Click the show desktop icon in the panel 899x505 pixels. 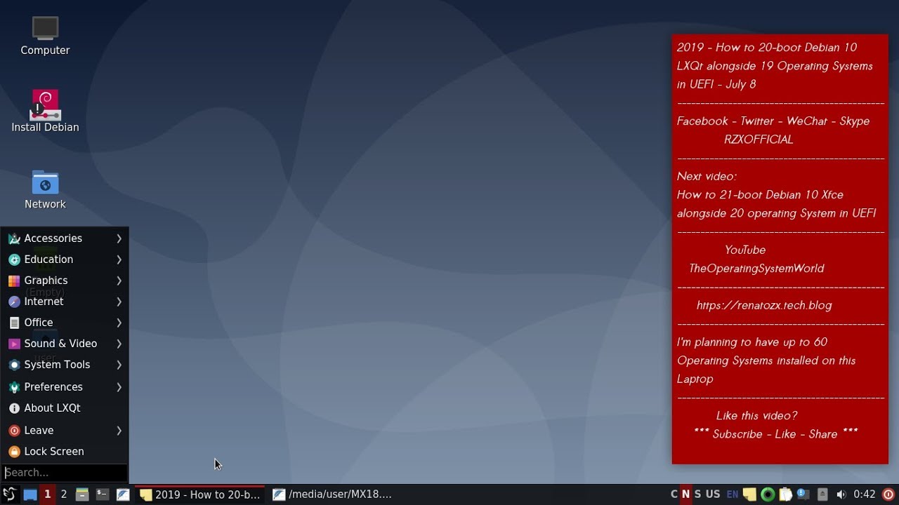29,494
